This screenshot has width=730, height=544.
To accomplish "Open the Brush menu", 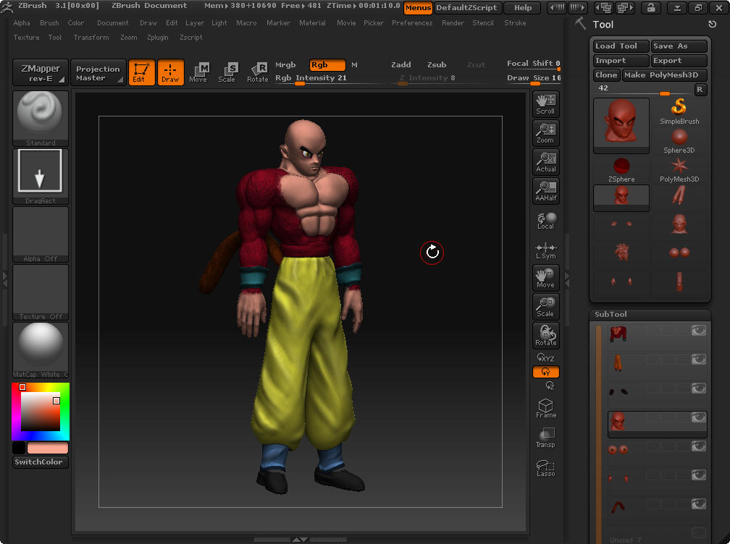I will (49, 22).
